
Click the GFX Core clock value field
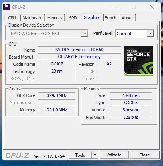click(x=57, y=95)
